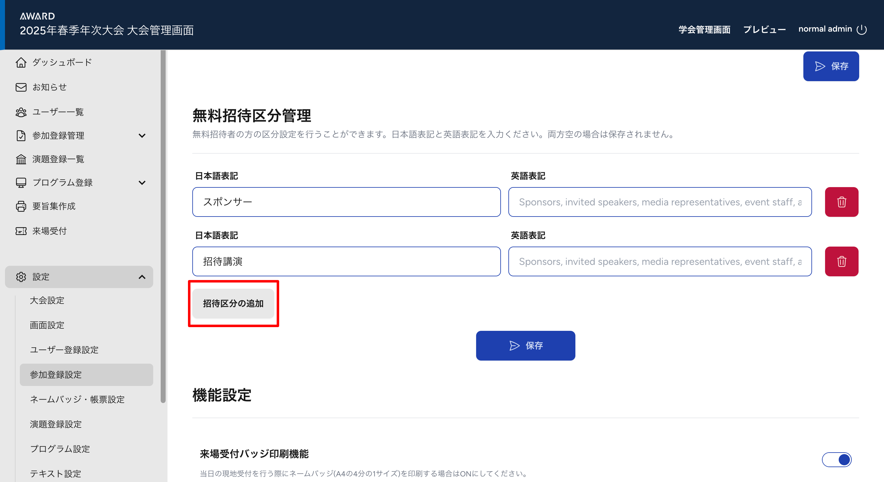The image size is (884, 482).
Task: Collapse the 設定 section
Action: click(142, 277)
